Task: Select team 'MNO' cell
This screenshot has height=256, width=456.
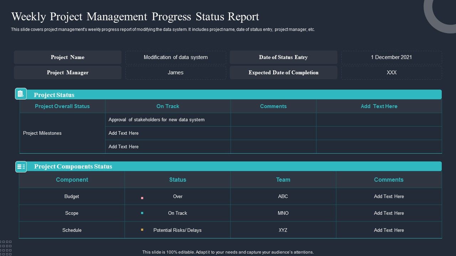Action: point(283,213)
